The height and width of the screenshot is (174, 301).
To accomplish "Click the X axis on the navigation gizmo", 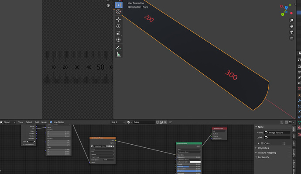I will coord(281,6).
